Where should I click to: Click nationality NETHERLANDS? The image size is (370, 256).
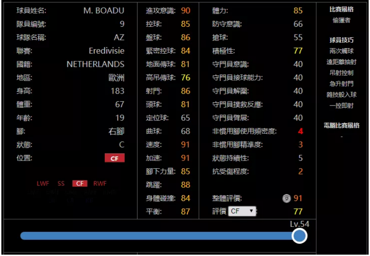click(x=95, y=64)
